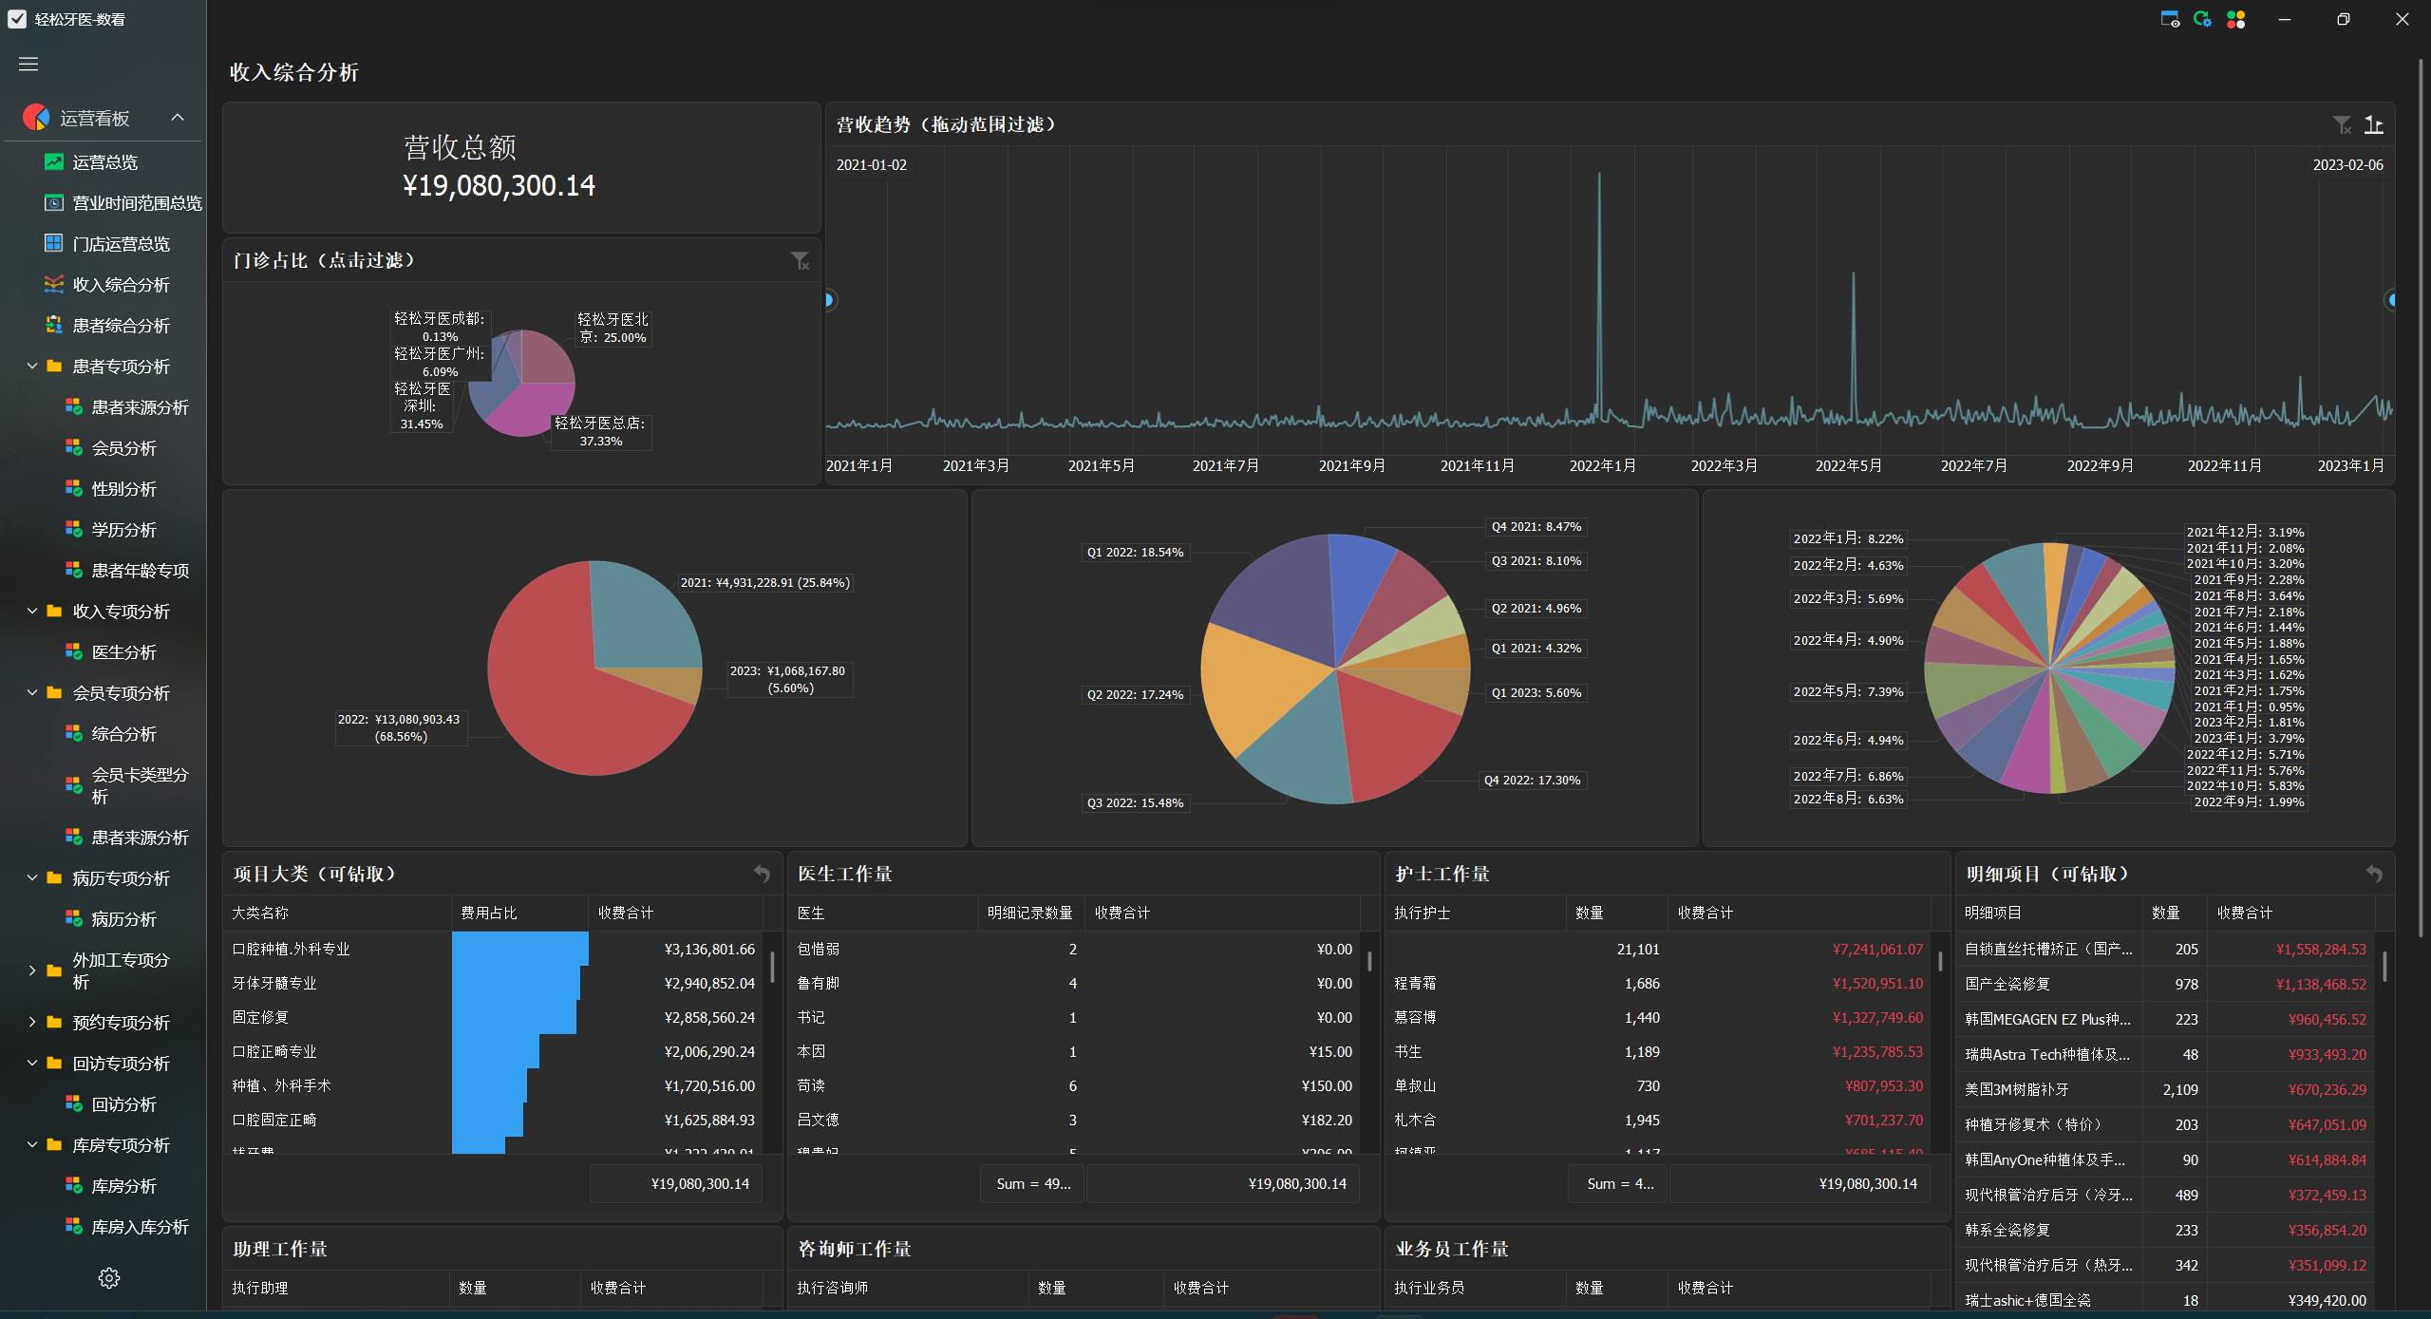Click the icon beside 病历分析

click(x=73, y=919)
